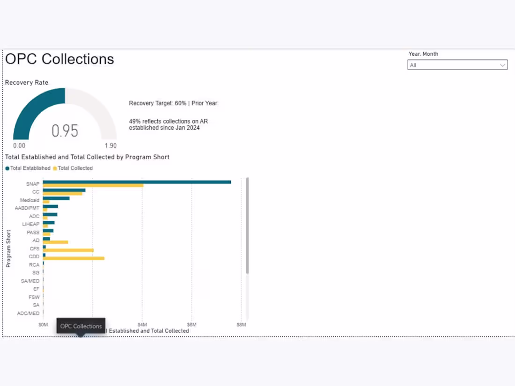Select the CC Total Established bar
Viewport: 515px width, 386px height.
click(64, 190)
